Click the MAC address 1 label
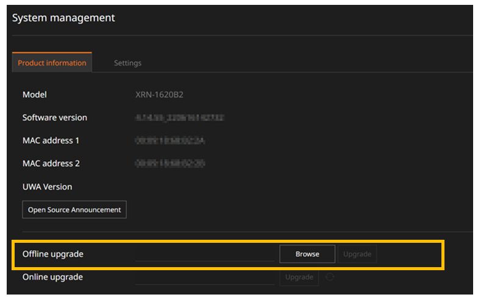Image resolution: width=478 pixels, height=300 pixels. coord(51,141)
